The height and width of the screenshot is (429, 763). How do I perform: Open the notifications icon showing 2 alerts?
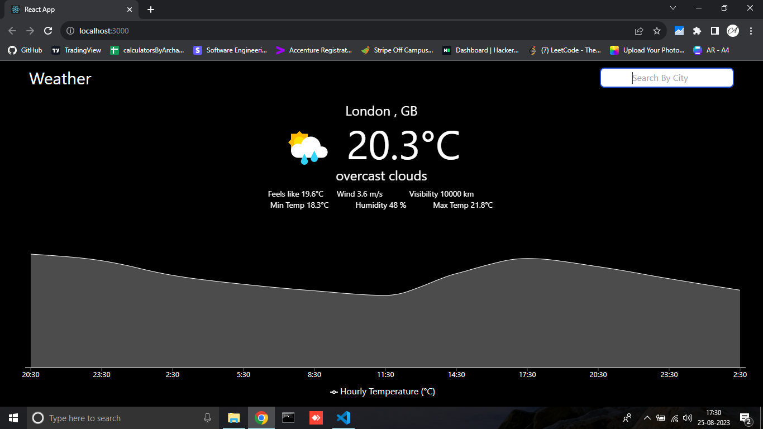[745, 417]
